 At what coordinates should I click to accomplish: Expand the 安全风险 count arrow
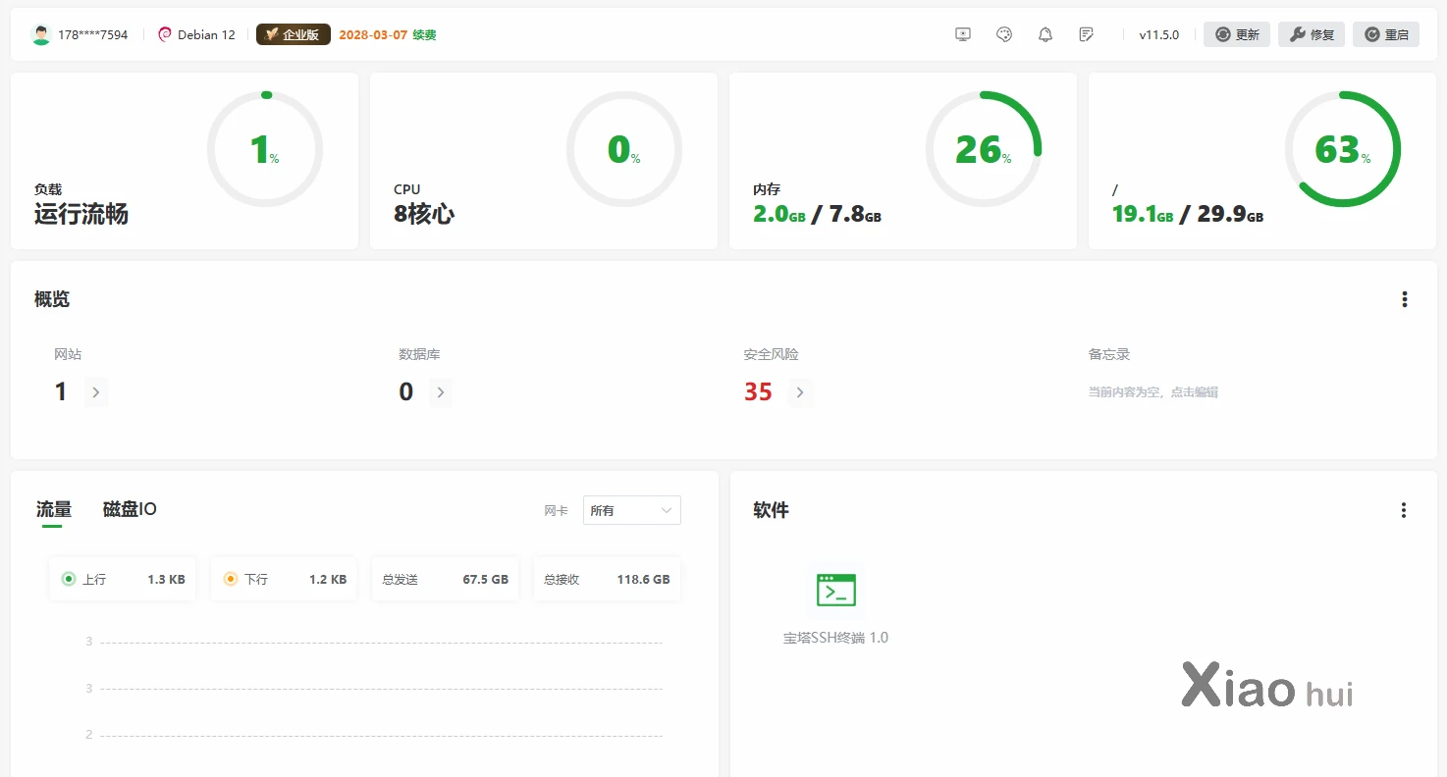click(800, 392)
